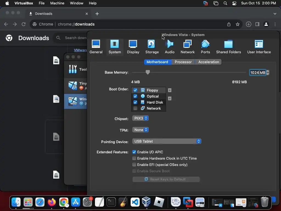This screenshot has width=281, height=211.
Task: Open Firefox from the Dock
Action: [52, 202]
